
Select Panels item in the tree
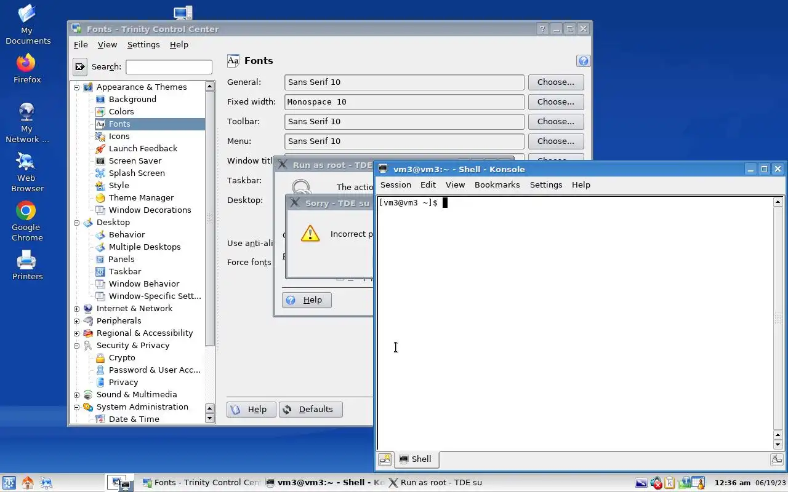coord(121,259)
